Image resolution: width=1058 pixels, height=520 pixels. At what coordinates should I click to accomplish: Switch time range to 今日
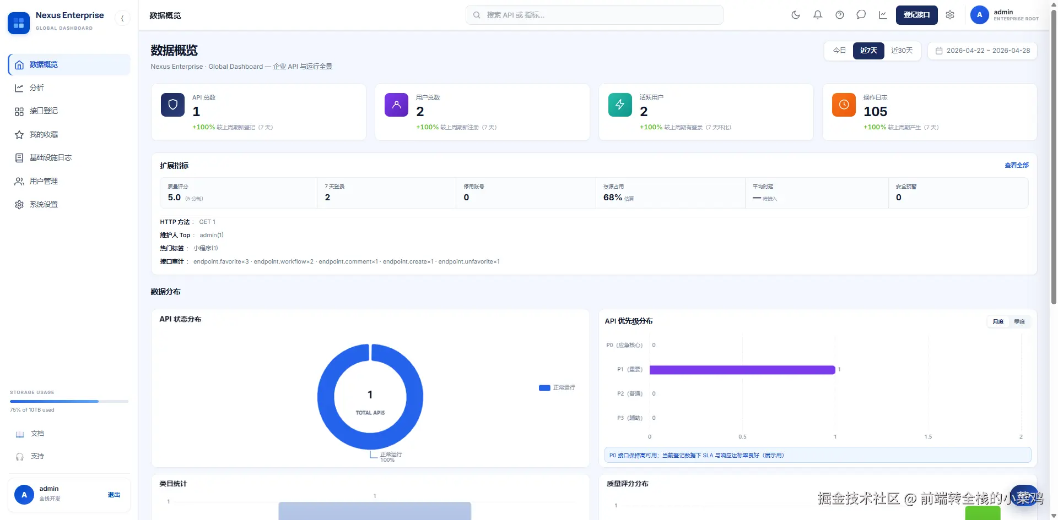tap(839, 51)
